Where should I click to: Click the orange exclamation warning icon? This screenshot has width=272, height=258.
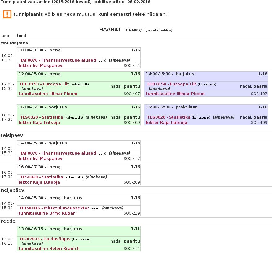coord(7,14)
